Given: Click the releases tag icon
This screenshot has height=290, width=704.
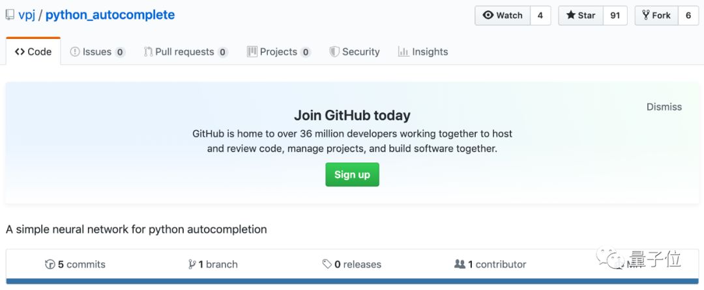Looking at the screenshot, I should click(x=327, y=265).
